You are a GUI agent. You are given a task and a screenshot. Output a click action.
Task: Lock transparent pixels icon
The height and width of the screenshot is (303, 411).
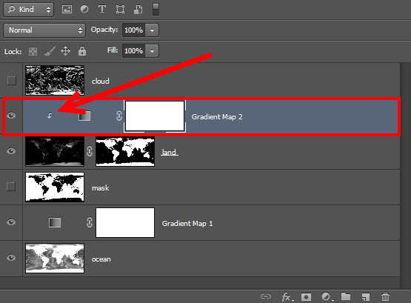pos(33,51)
